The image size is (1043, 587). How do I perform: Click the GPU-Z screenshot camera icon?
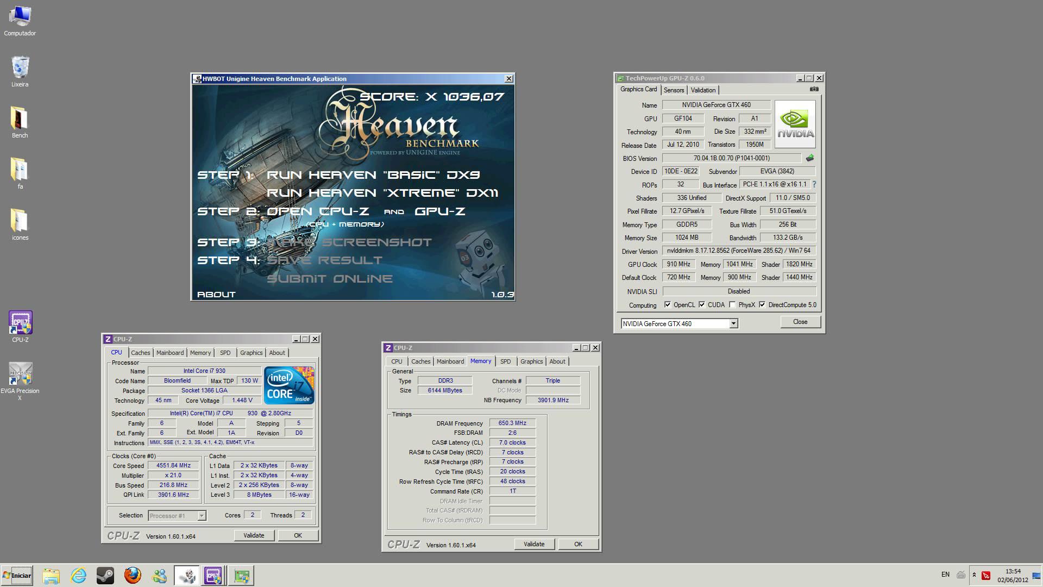pyautogui.click(x=814, y=89)
